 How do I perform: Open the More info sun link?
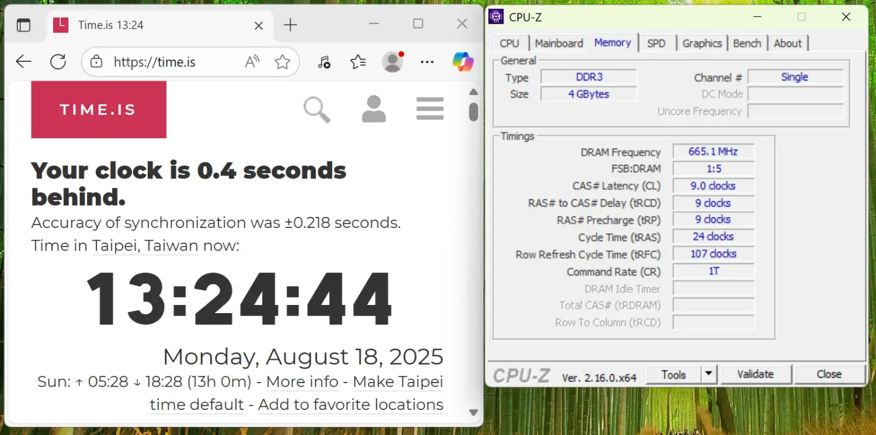point(302,382)
